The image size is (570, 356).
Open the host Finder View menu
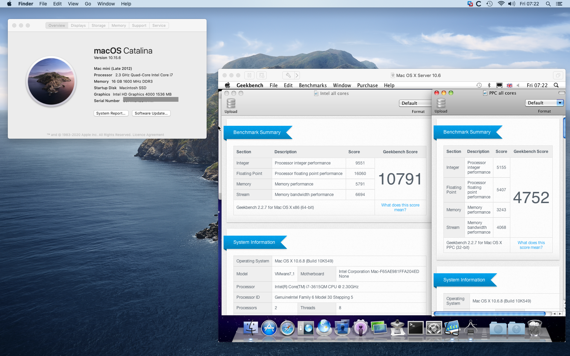pyautogui.click(x=73, y=4)
